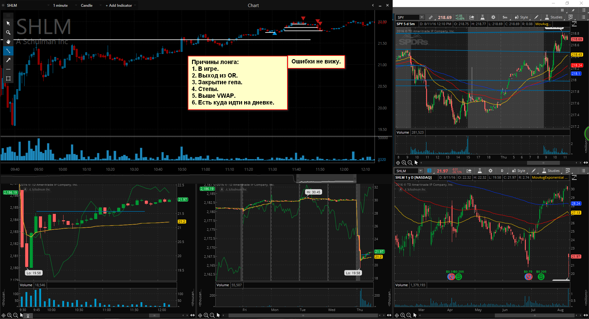Click the 28.24 blue price label on SHLM daily axis

(x=576, y=203)
